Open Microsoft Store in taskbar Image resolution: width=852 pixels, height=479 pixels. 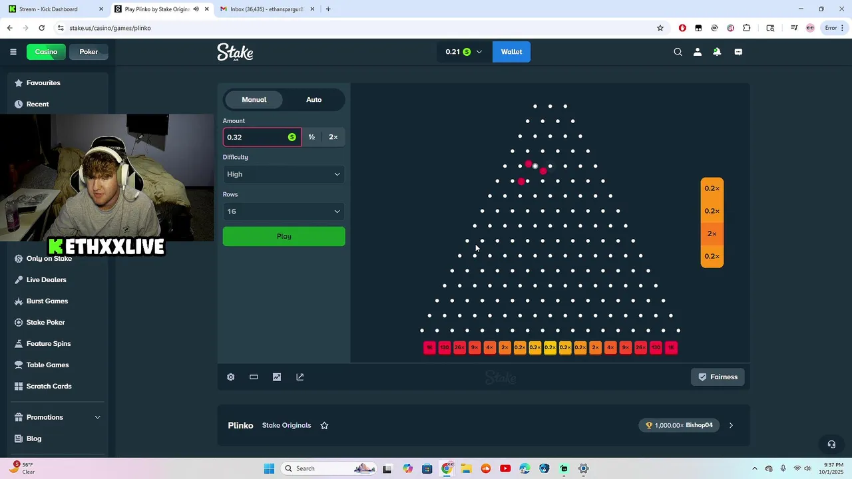427,468
